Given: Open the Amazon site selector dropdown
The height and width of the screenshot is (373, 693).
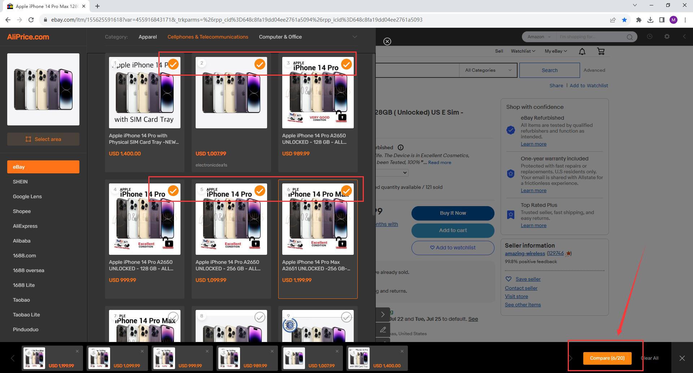Looking at the screenshot, I should click(539, 37).
